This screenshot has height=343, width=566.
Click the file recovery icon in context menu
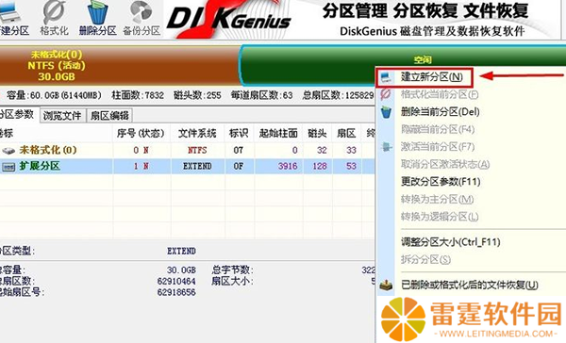[x=386, y=285]
